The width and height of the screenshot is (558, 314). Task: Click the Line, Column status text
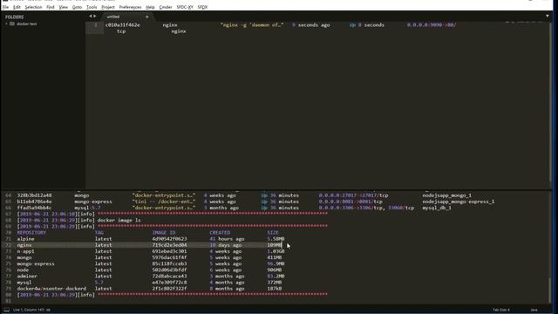(31, 310)
